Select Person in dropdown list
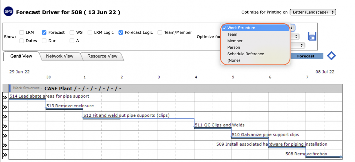This screenshot has height=162, width=355. [x=255, y=47]
